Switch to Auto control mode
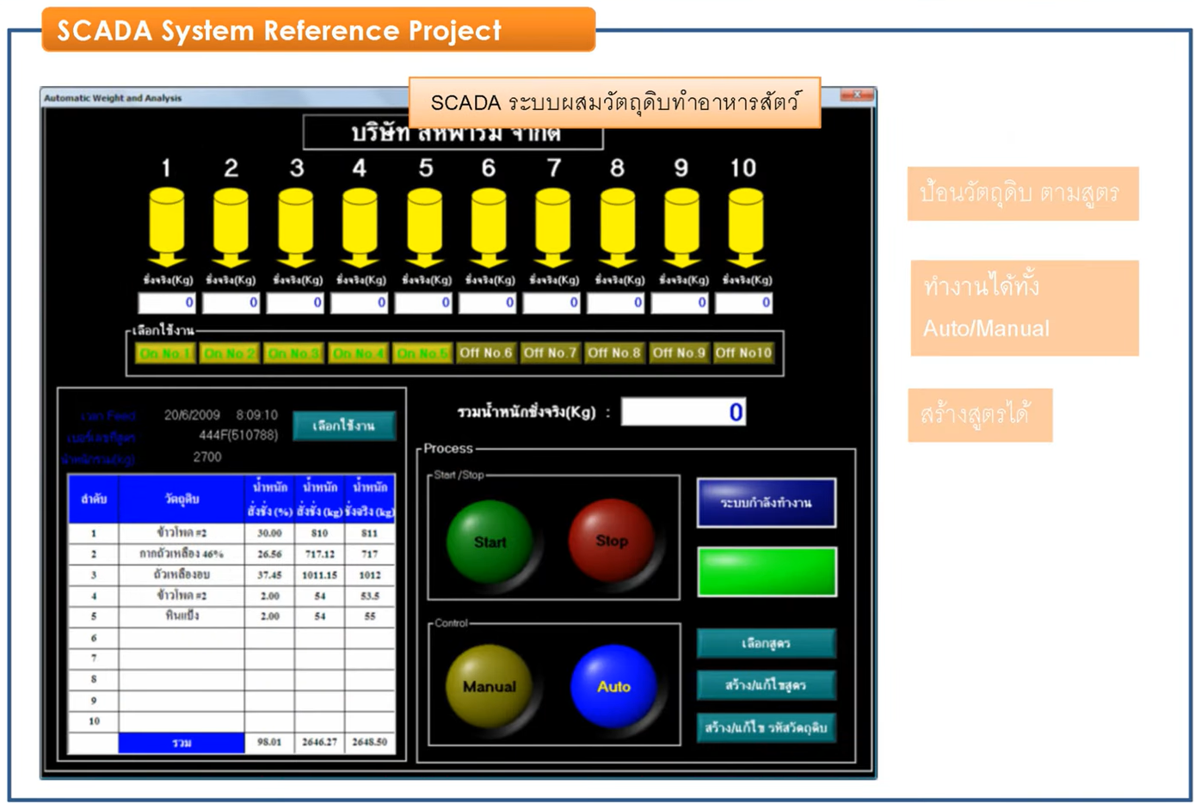This screenshot has height=803, width=1195. (613, 686)
